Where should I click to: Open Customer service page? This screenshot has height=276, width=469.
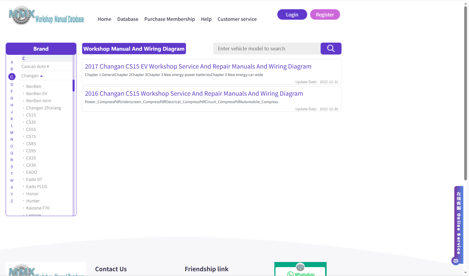point(237,19)
